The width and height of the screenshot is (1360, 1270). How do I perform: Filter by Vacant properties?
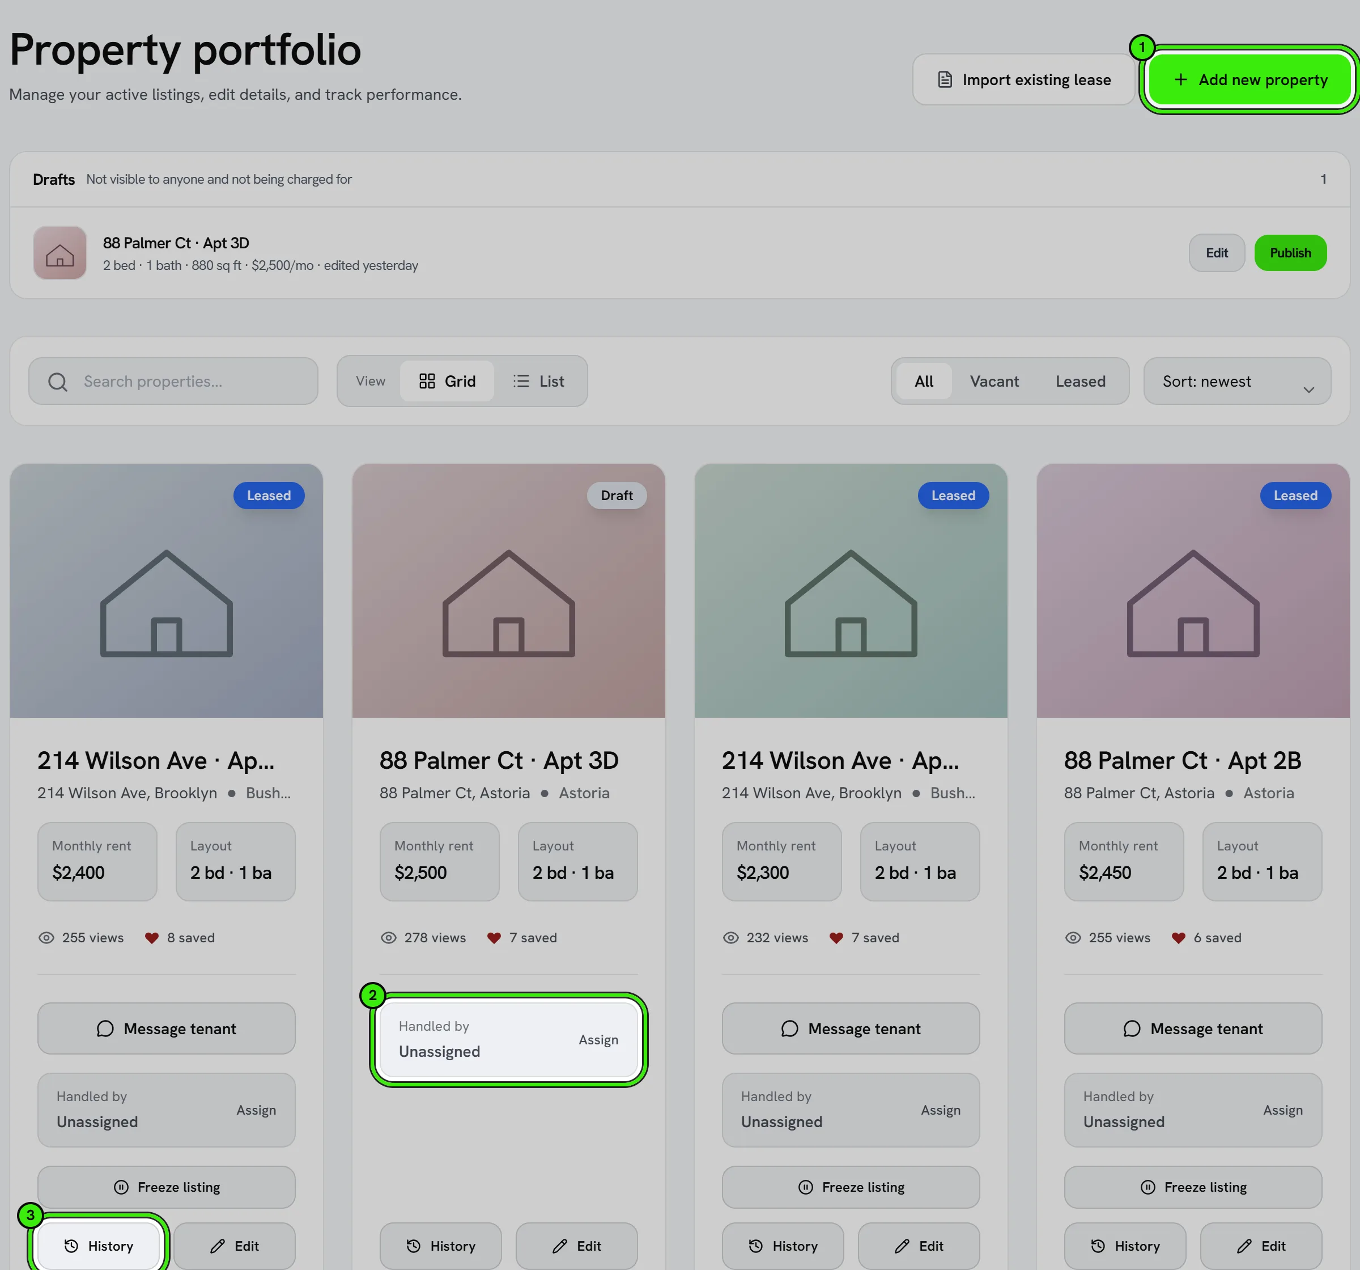tap(994, 380)
